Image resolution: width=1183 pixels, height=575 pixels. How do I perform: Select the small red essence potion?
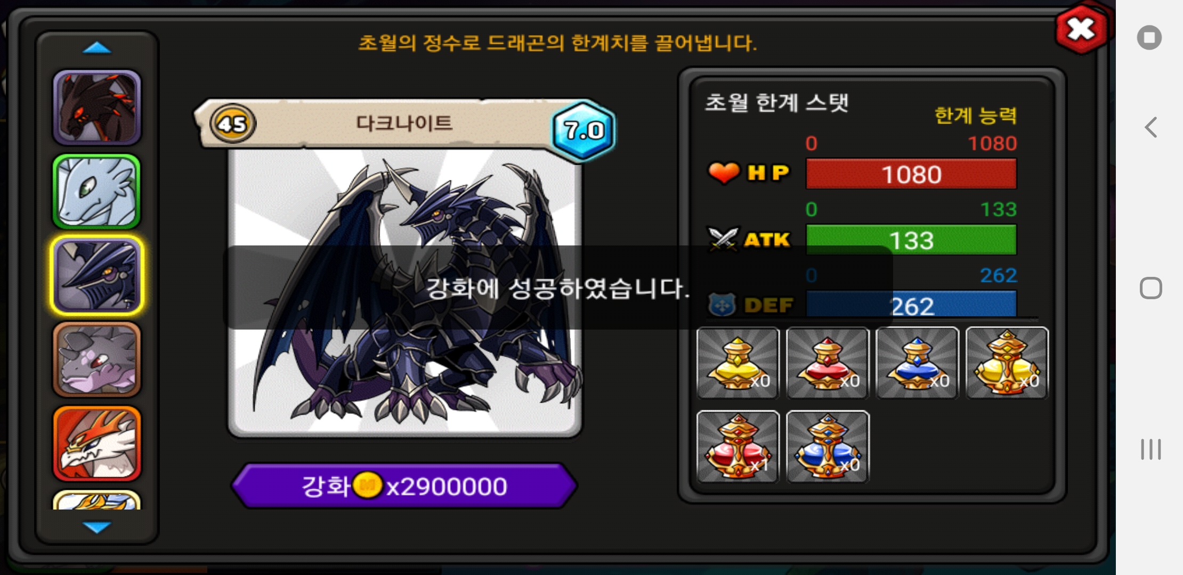coord(828,363)
